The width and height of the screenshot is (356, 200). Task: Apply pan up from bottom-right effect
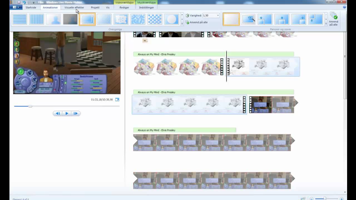click(x=299, y=19)
